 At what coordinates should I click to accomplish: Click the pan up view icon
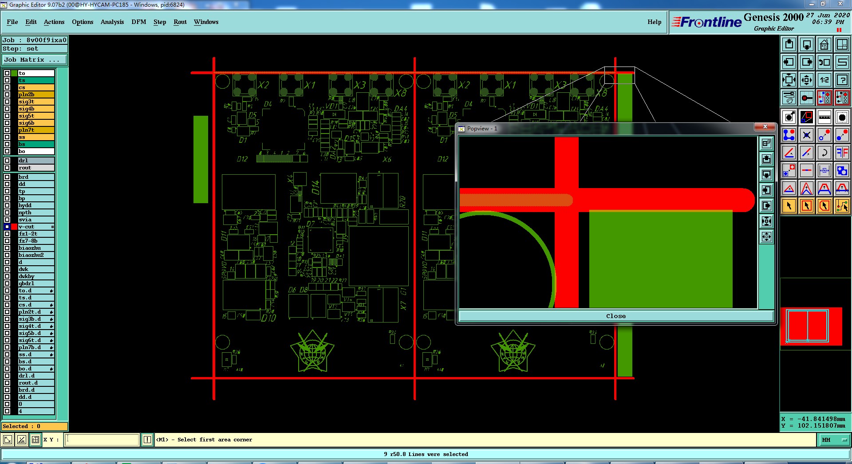coord(789,44)
